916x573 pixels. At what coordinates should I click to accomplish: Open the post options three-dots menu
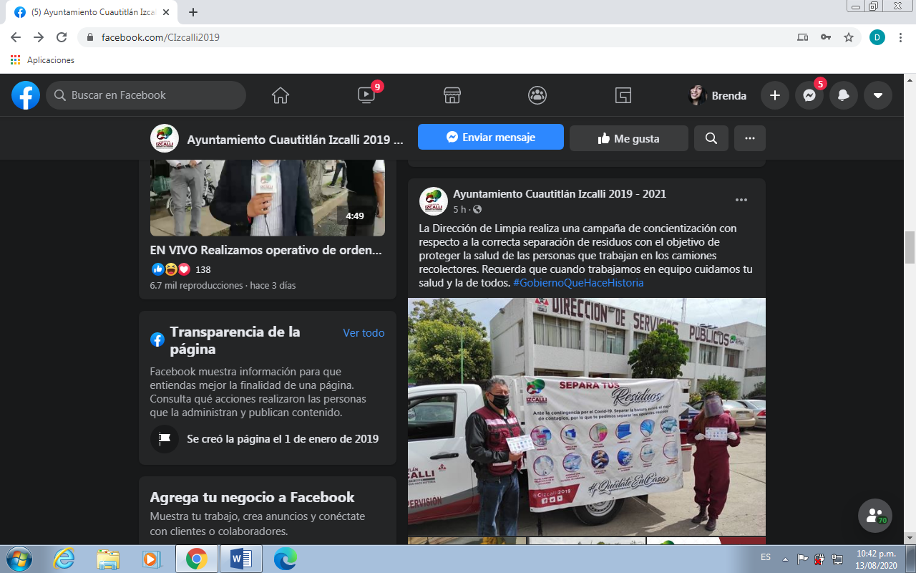[x=741, y=200]
